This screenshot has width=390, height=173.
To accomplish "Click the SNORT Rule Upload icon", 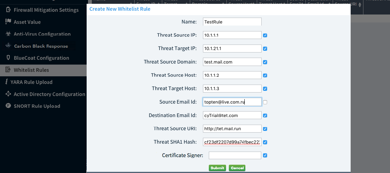I will point(8,106).
